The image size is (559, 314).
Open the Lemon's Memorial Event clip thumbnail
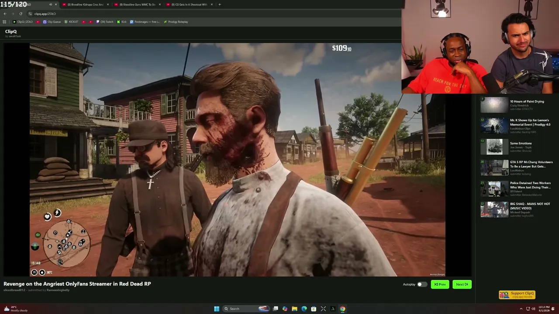coord(494,125)
